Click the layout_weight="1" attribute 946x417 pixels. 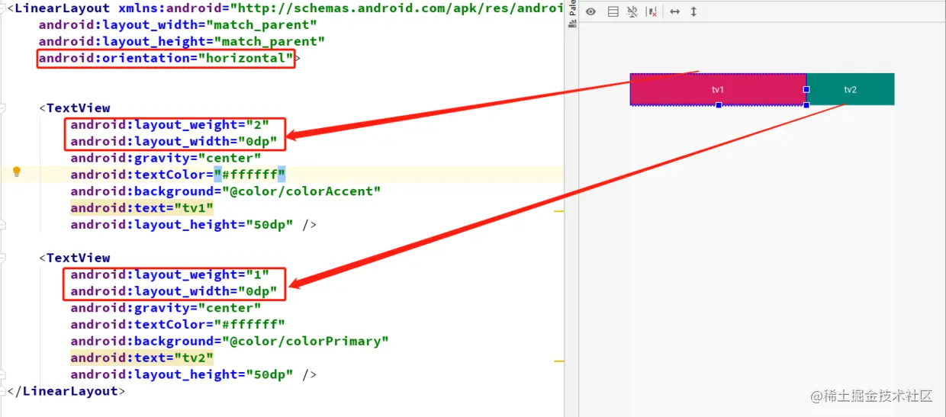point(170,274)
